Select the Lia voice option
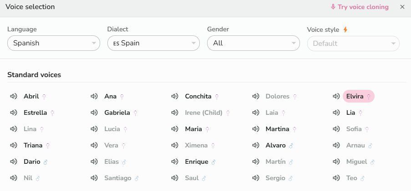This screenshot has height=191, width=411. [x=351, y=113]
